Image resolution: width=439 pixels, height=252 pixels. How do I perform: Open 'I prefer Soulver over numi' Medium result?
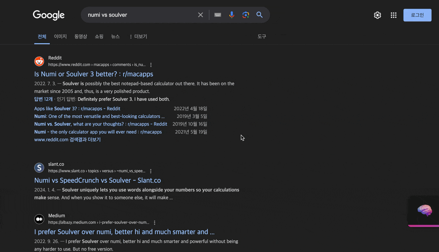coord(124,232)
